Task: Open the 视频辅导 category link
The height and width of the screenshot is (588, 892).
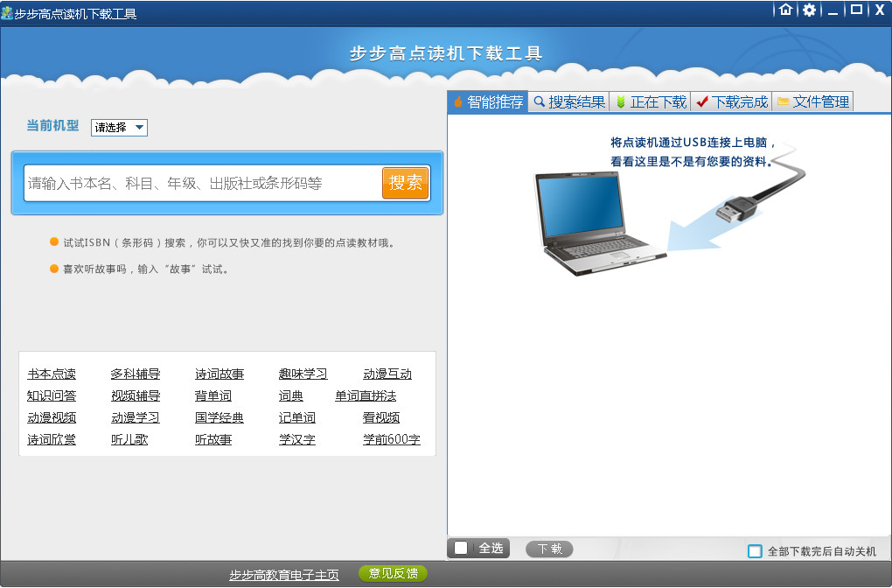Action: pyautogui.click(x=136, y=395)
